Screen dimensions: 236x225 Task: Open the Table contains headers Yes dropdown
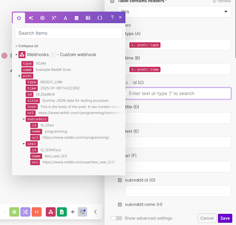[x=174, y=12]
